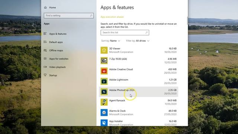The image size is (238, 134).
Task: Go to Home in Settings
Action: click(52, 7)
